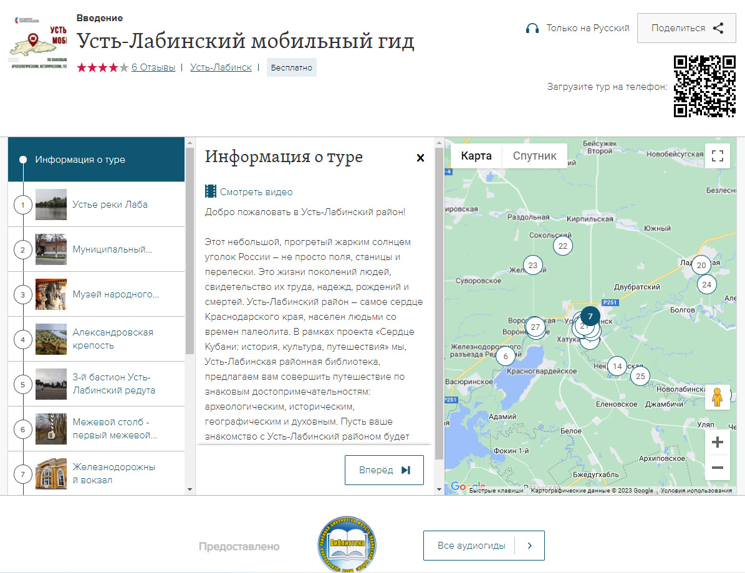745x573 pixels.
Task: Select map marker 27
Action: [x=536, y=327]
